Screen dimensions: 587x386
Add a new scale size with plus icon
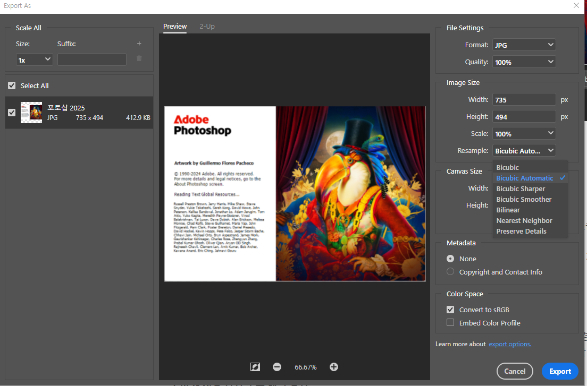point(139,44)
